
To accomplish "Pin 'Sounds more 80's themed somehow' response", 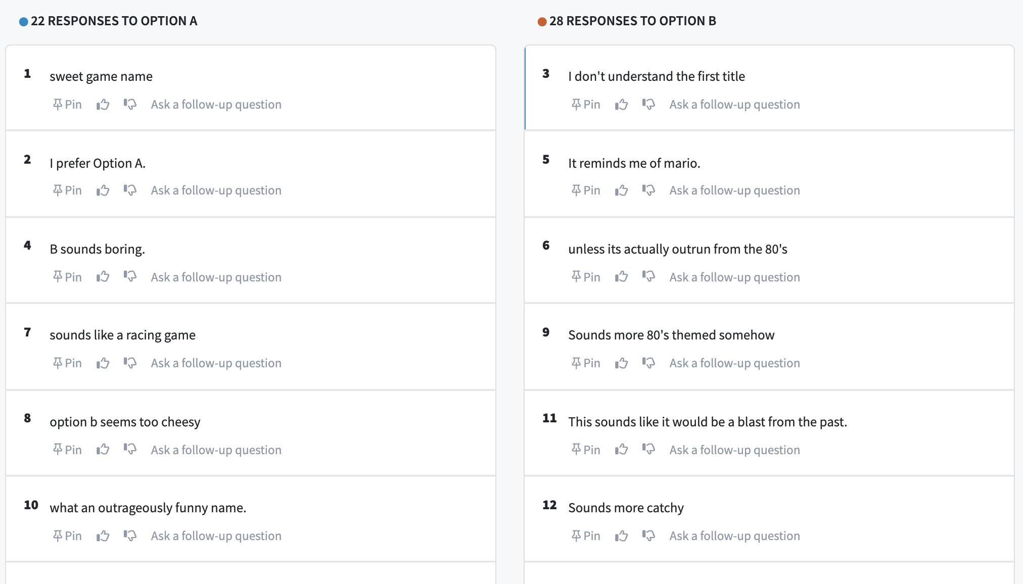I will [586, 363].
